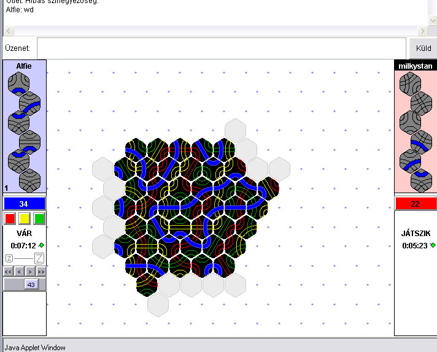Click the move slider handle showing 43

(29, 284)
